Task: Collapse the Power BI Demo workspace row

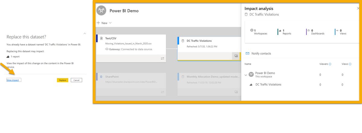Action: point(246,75)
